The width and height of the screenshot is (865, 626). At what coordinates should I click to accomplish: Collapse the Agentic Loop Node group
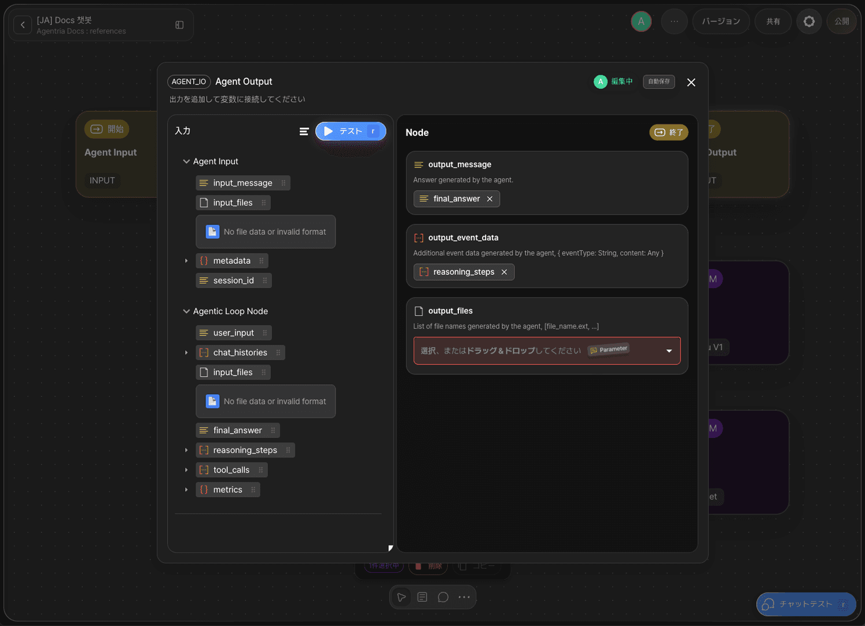pos(186,311)
